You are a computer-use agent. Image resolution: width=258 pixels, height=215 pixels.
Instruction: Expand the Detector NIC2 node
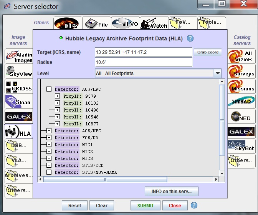(49, 152)
